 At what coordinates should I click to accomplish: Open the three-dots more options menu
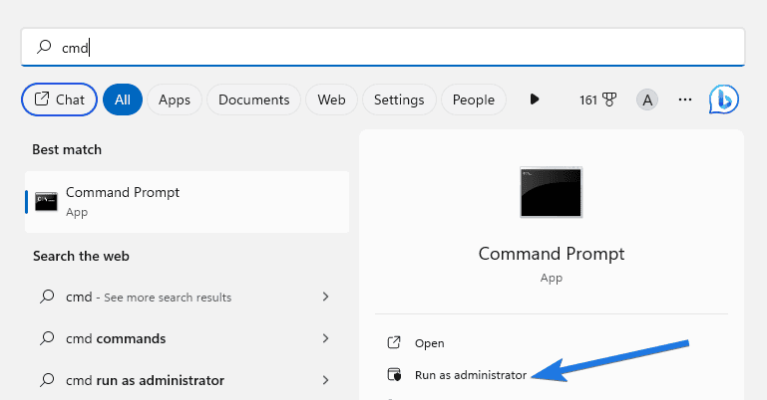click(685, 100)
